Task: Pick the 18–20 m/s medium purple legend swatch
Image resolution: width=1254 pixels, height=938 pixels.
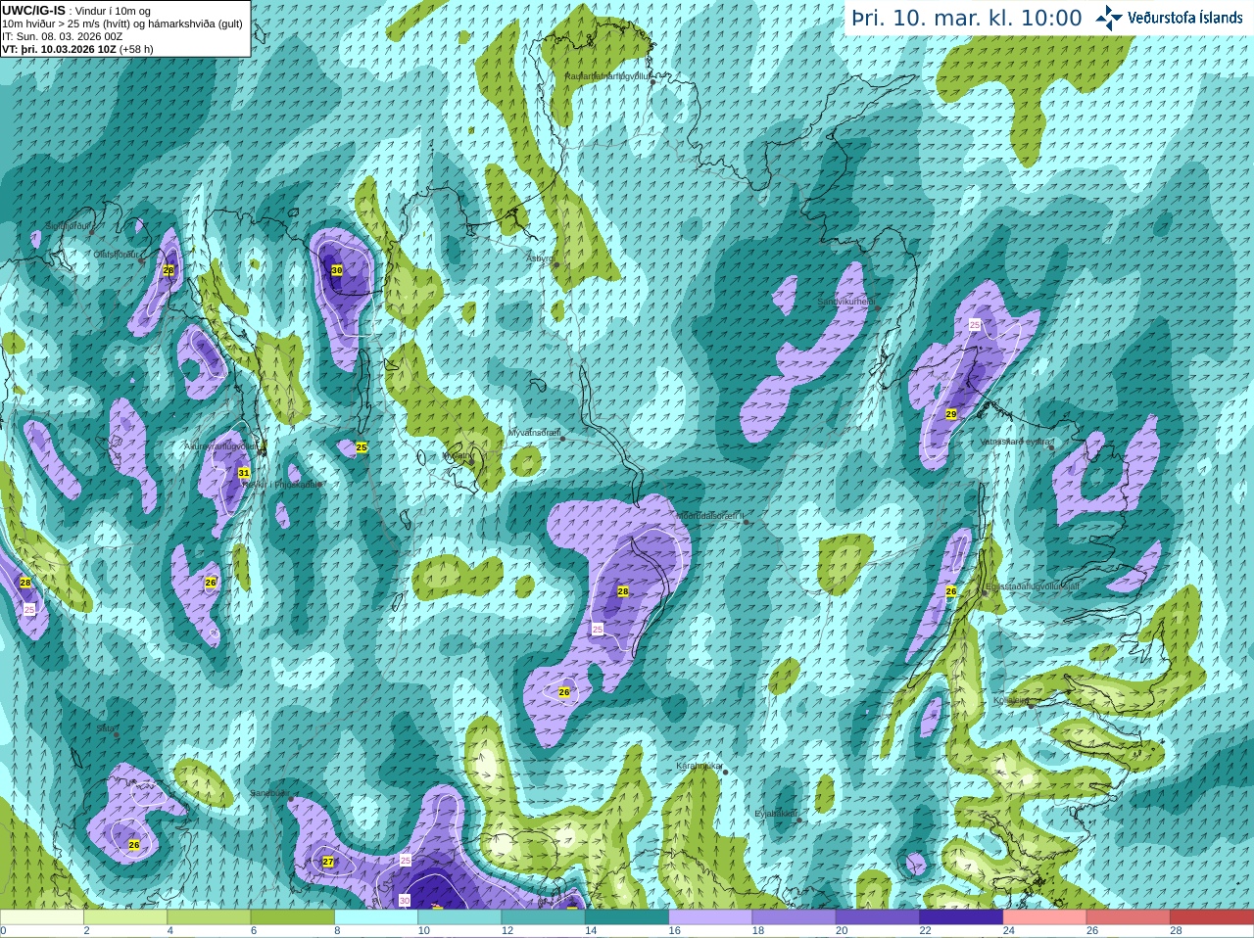Action: coord(794,917)
